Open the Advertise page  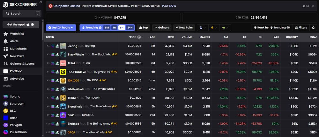coord(17,79)
